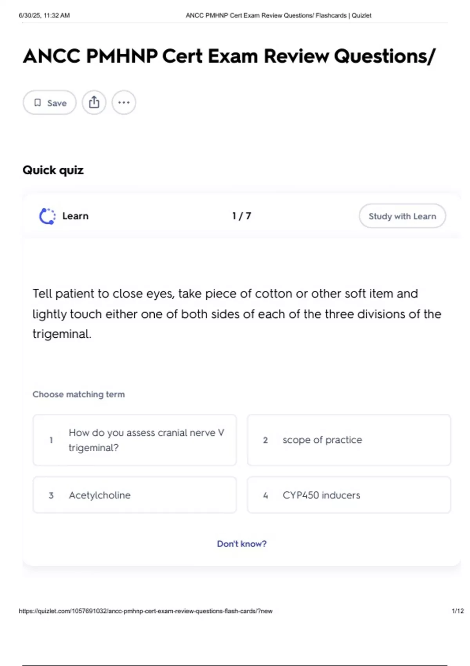
Task: Pick the Acetylcholine answer option
Action: click(135, 495)
